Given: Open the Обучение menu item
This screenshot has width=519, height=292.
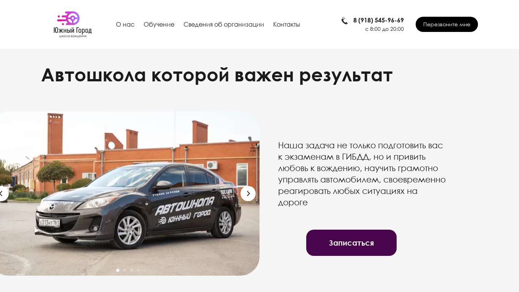Looking at the screenshot, I should (159, 24).
